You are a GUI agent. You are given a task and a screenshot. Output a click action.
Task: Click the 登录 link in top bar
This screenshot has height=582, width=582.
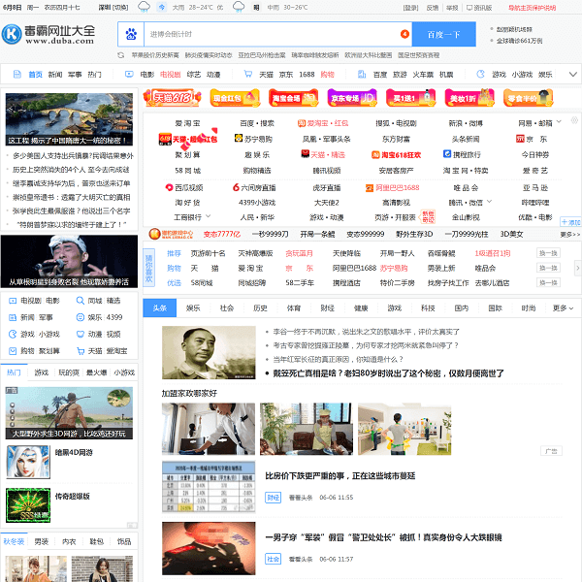point(410,8)
